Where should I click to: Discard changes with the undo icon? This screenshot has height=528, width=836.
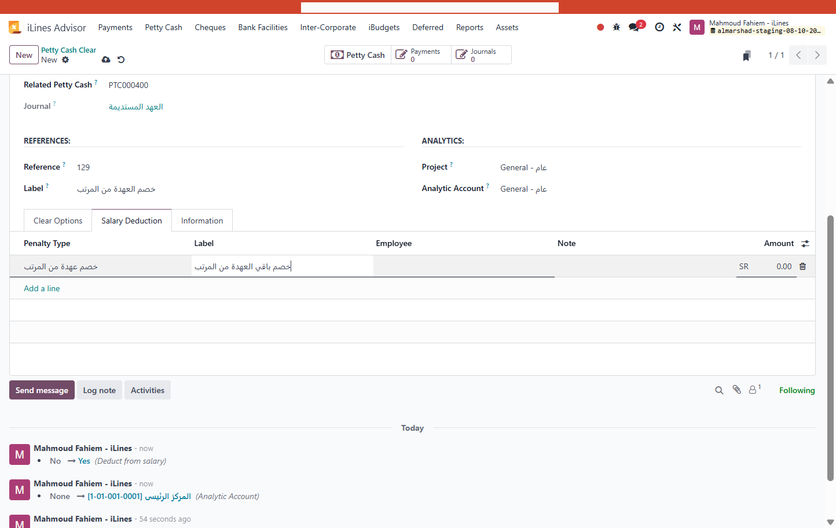tap(121, 60)
